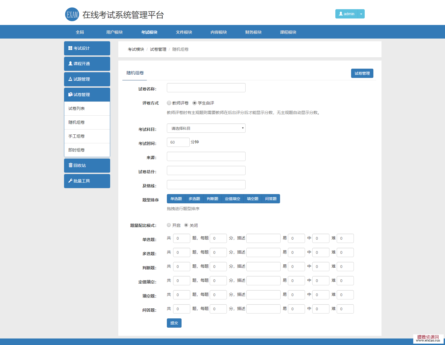Viewport: 445px width, 345px height.
Task: Focus the 判断题 description field
Action: coord(263,267)
